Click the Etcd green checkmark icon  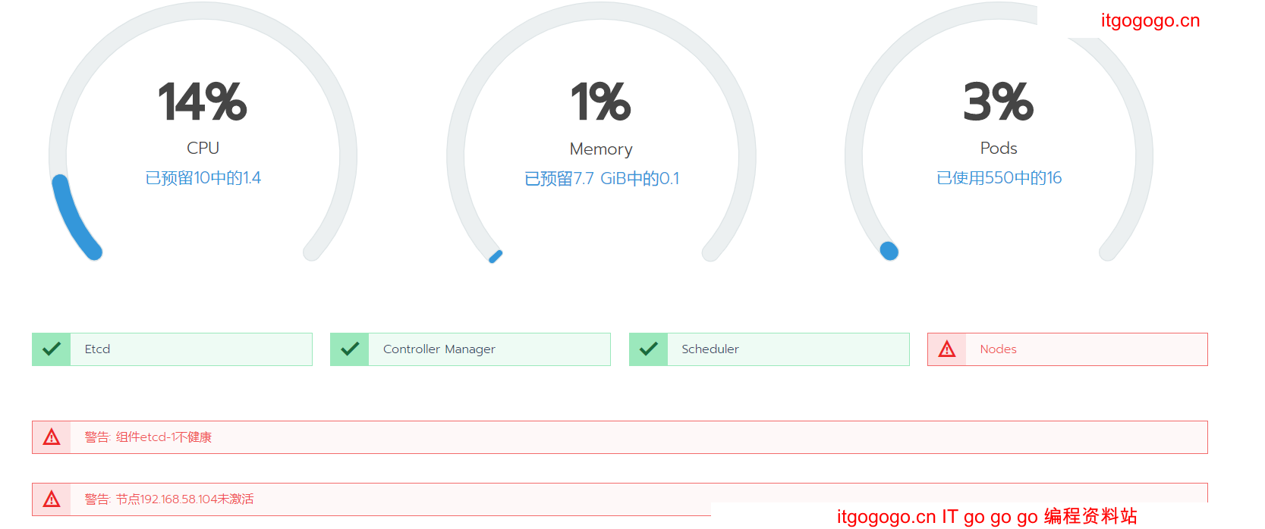coord(52,349)
